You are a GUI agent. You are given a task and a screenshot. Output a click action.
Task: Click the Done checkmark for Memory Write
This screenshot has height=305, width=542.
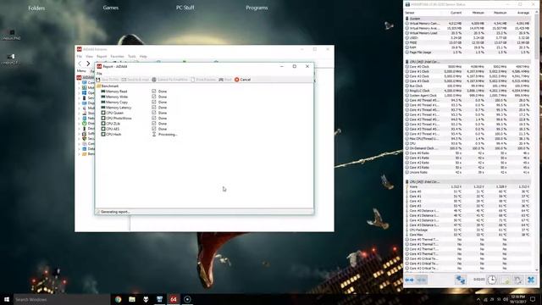tap(154, 97)
